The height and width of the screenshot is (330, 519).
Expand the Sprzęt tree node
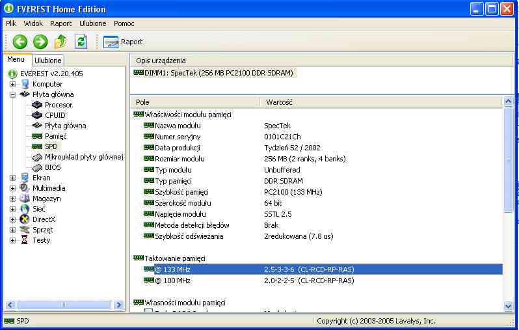(x=12, y=230)
